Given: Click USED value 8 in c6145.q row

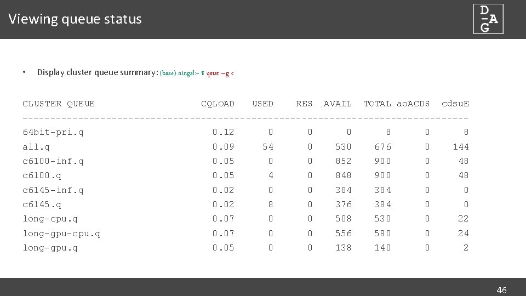Looking at the screenshot, I should pyautogui.click(x=271, y=204).
